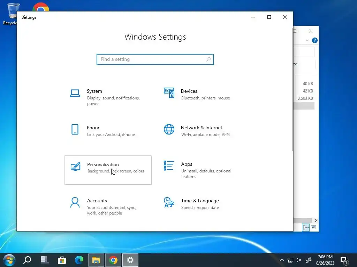Screen dimensions: 357x267
Task: Click 'Display, sound, notifications, power' description
Action: tap(113, 101)
